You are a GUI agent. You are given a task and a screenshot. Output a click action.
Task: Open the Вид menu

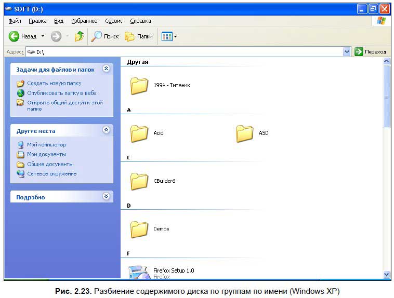59,21
